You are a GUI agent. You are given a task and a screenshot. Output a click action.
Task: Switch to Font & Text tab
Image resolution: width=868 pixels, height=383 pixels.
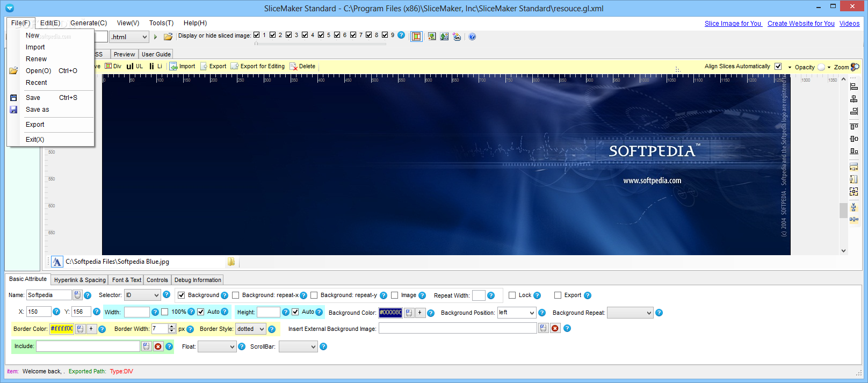point(126,280)
